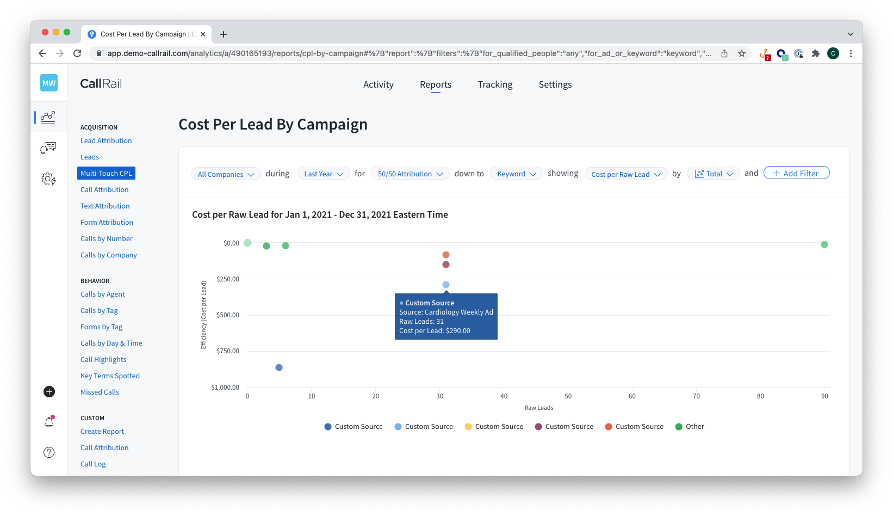The image size is (893, 516).
Task: Go to the Activity tab
Action: point(379,84)
